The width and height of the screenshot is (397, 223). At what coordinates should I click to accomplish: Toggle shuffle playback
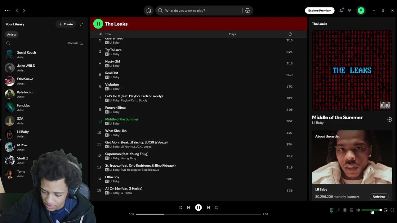pos(180,208)
